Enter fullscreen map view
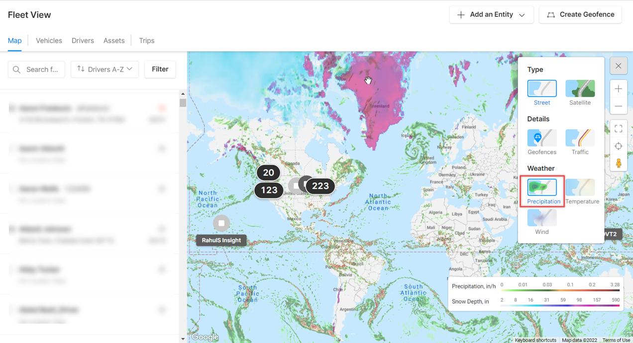Viewport: 633px width, 343px height. [618, 129]
